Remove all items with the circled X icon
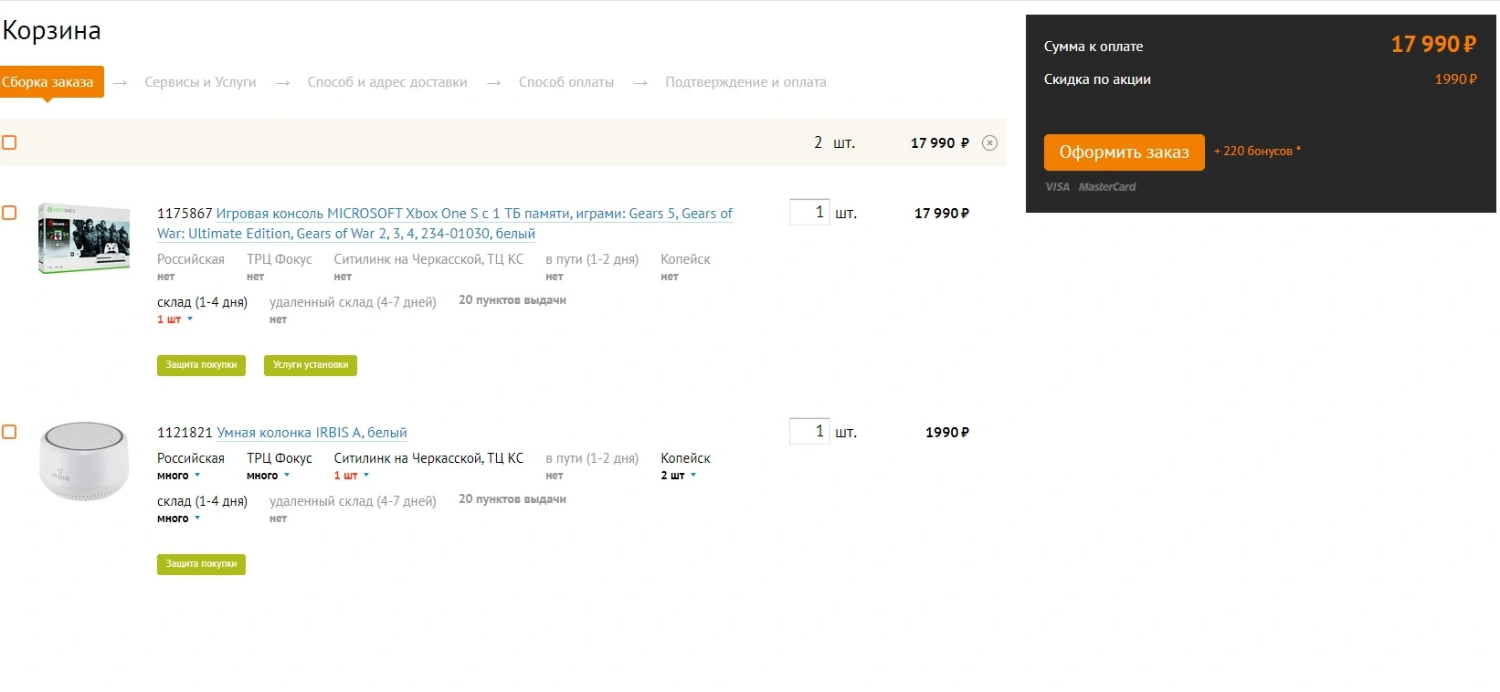1500x692 pixels. pos(989,142)
